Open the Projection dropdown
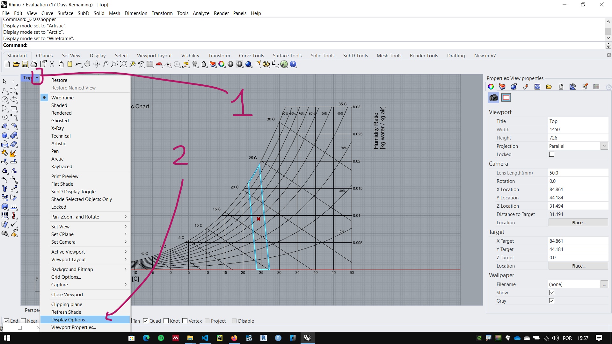612x344 pixels. point(604,146)
